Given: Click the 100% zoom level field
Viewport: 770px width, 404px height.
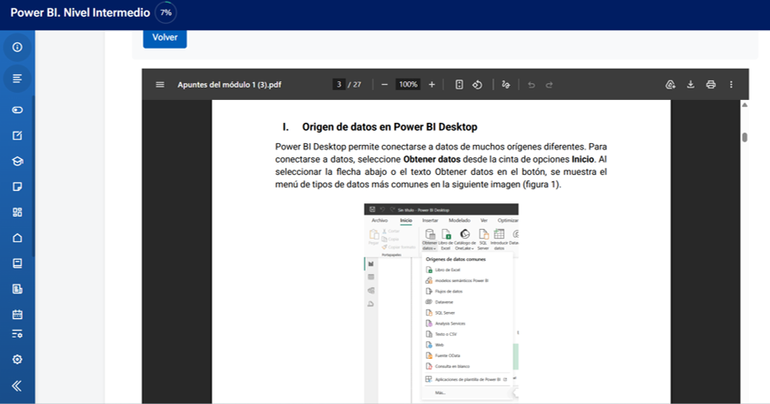Looking at the screenshot, I should click(408, 85).
